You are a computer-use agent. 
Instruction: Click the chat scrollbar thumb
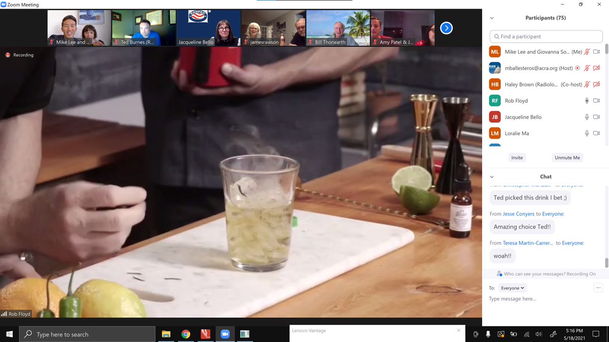coord(606,262)
